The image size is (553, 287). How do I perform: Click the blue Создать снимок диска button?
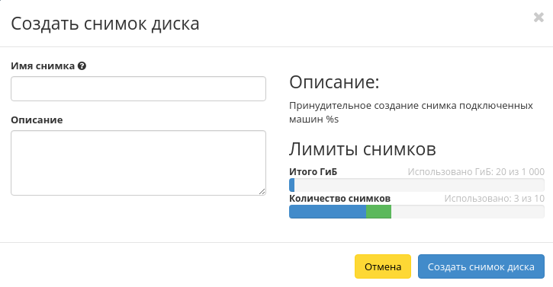[x=481, y=266]
